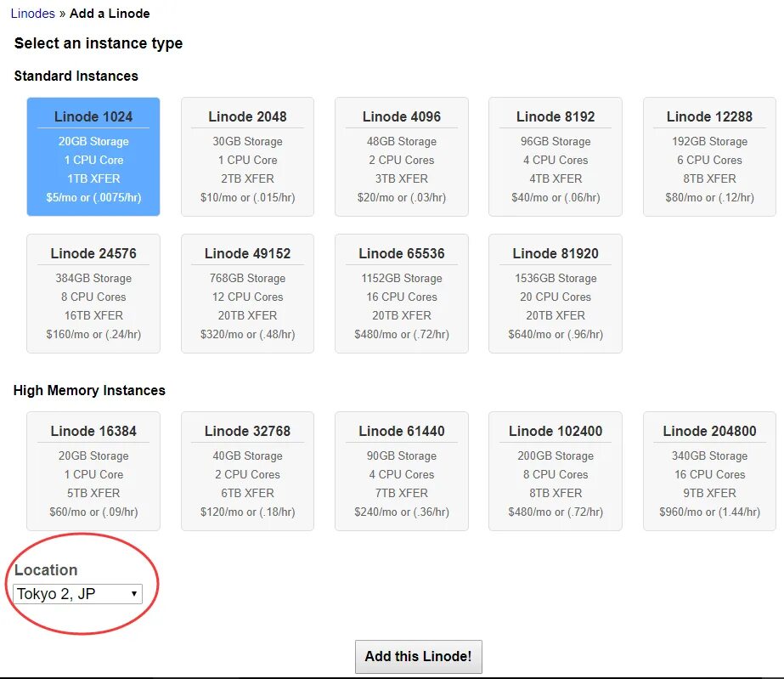Image resolution: width=784 pixels, height=679 pixels.
Task: Click the "12 CPU Cores" text
Action: (x=247, y=297)
